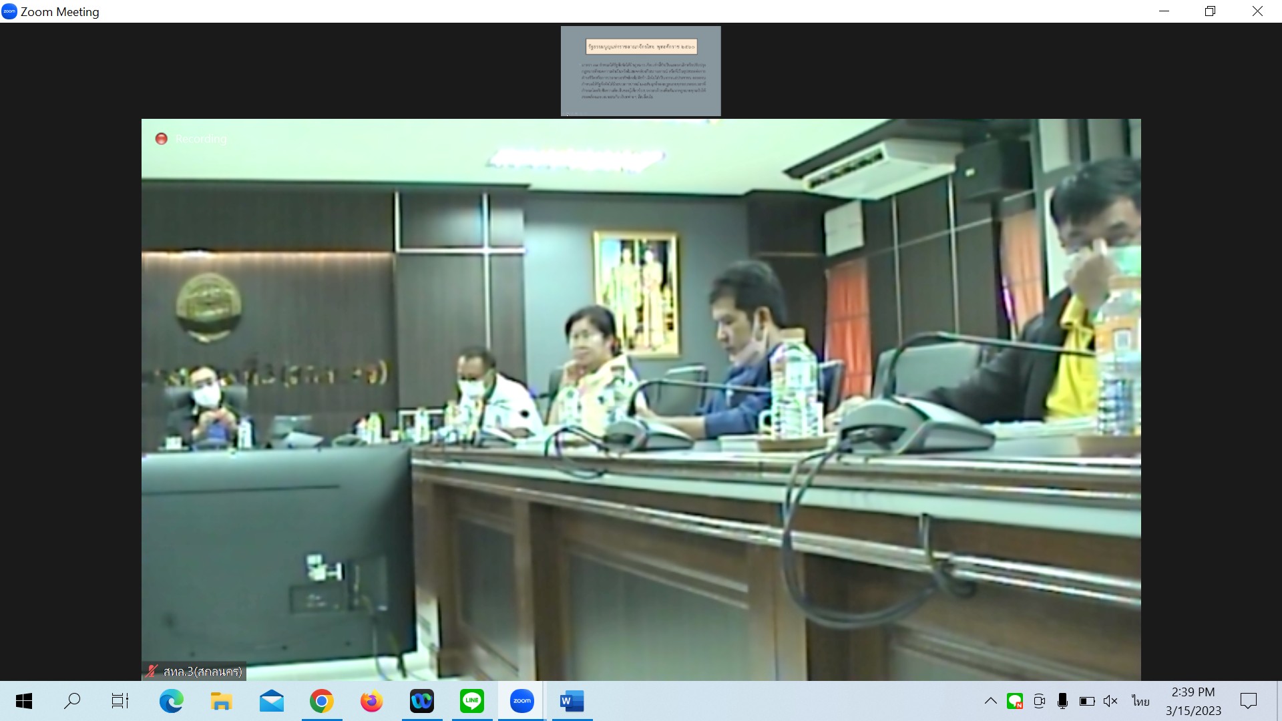Open the Mail app icon

[x=271, y=701]
